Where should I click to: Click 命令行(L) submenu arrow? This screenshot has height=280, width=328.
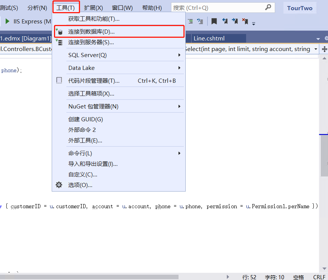pos(179,153)
